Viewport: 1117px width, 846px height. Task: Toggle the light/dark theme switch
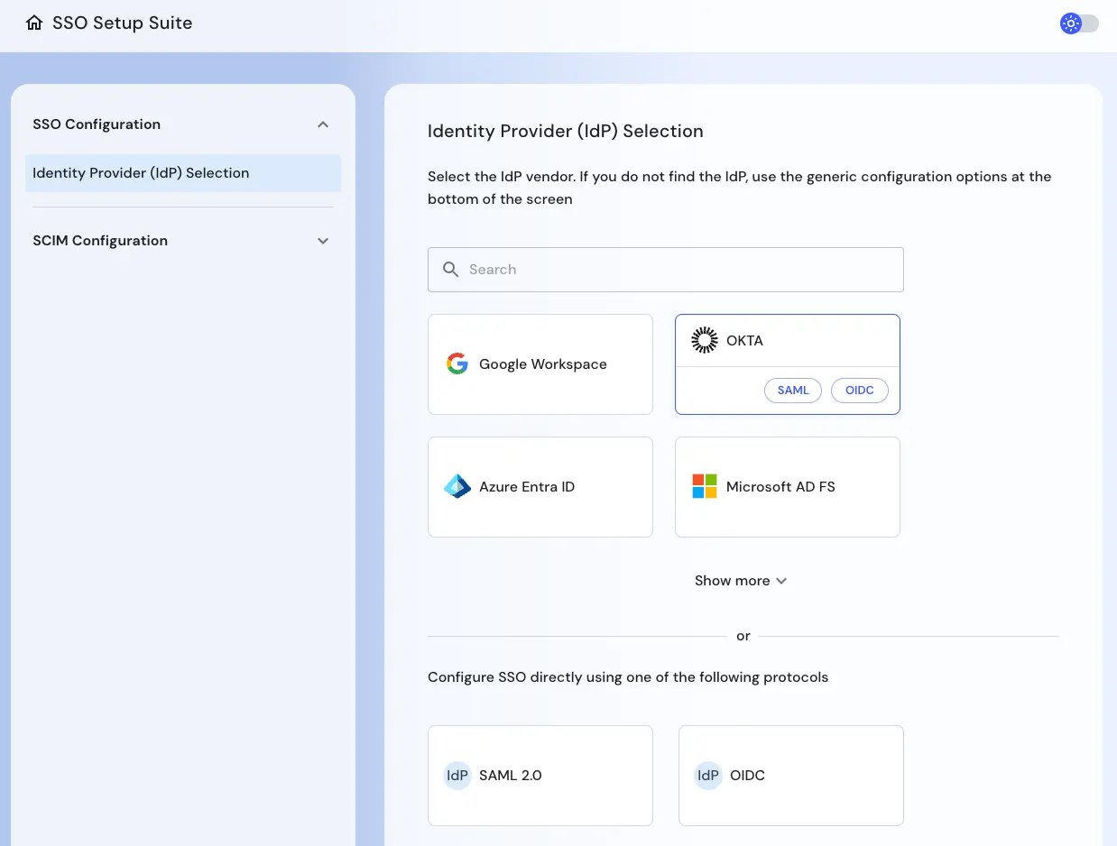1079,23
